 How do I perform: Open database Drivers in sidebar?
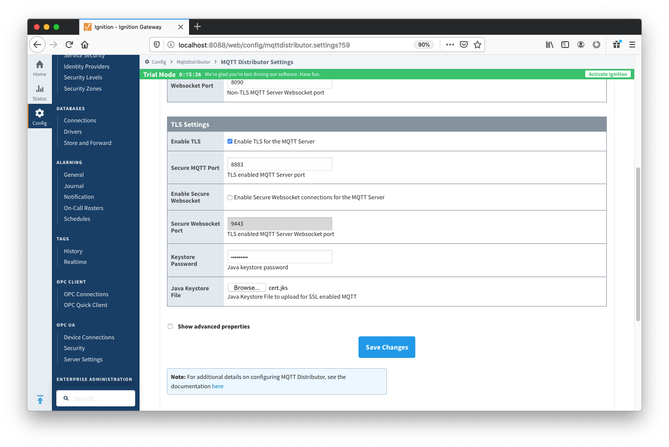[72, 132]
